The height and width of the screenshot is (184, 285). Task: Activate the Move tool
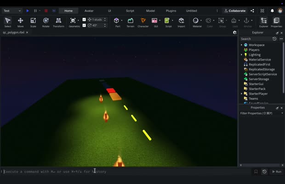[x=20, y=22]
